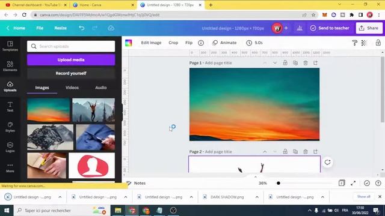
Task: Click the Share button
Action: coord(369,28)
